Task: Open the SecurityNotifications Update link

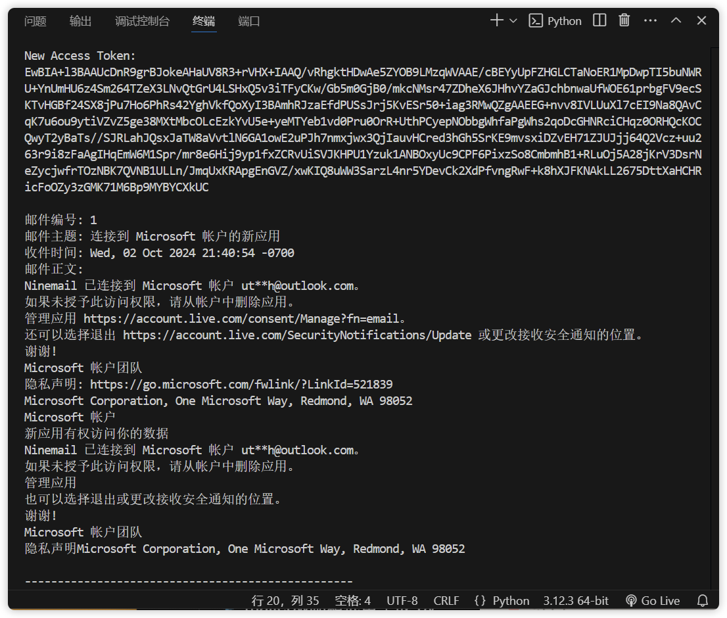Action: click(x=297, y=335)
